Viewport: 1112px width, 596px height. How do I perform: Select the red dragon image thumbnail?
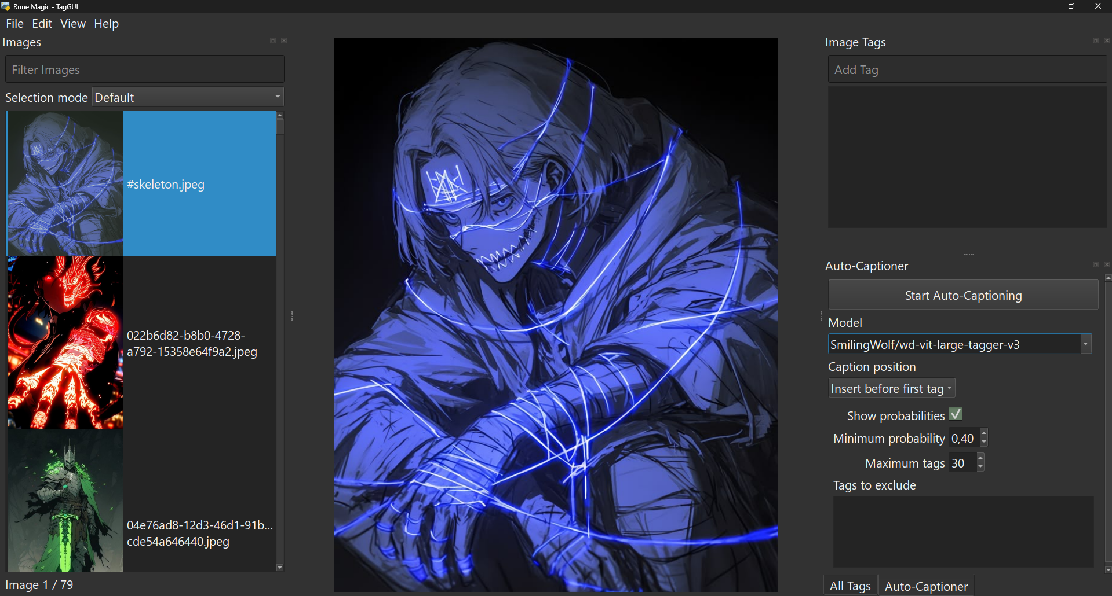point(65,343)
